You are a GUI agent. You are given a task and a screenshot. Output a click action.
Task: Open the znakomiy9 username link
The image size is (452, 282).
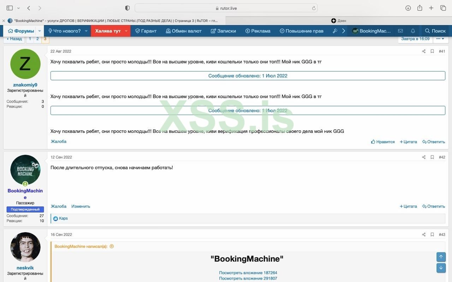[x=25, y=85]
